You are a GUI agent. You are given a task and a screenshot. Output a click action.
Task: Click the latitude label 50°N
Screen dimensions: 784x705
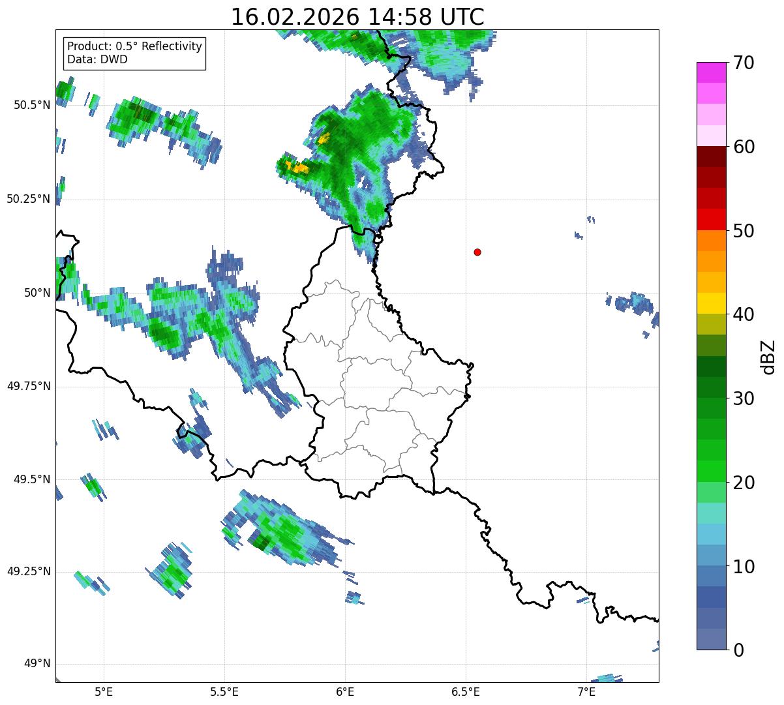click(37, 293)
